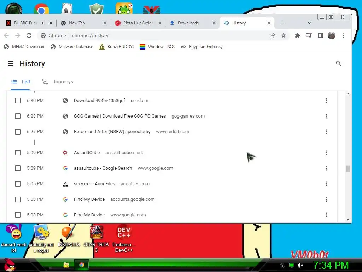This screenshot has width=362, height=272.
Task: Open volume icon in system tray
Action: coord(300,265)
